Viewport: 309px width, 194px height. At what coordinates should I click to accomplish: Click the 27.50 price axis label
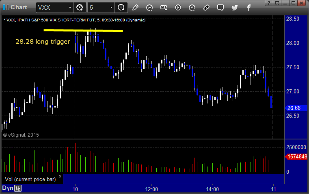293,67
